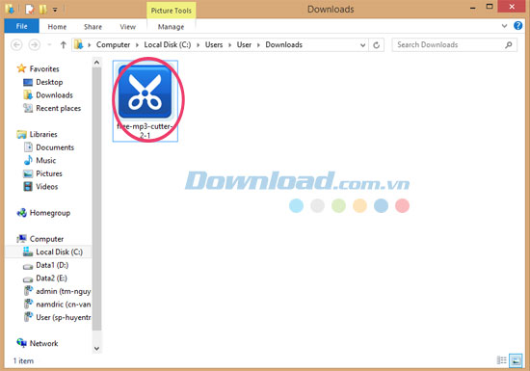Open Recent places under Favorites
530x371 pixels.
(x=58, y=109)
